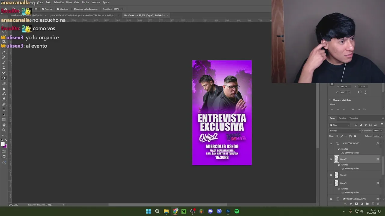Click the foreground color swatch
Image resolution: width=385 pixels, height=216 pixels.
click(x=3, y=144)
